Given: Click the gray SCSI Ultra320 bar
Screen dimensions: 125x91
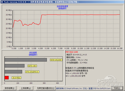Looking at the screenshot, I should click(26, 60).
